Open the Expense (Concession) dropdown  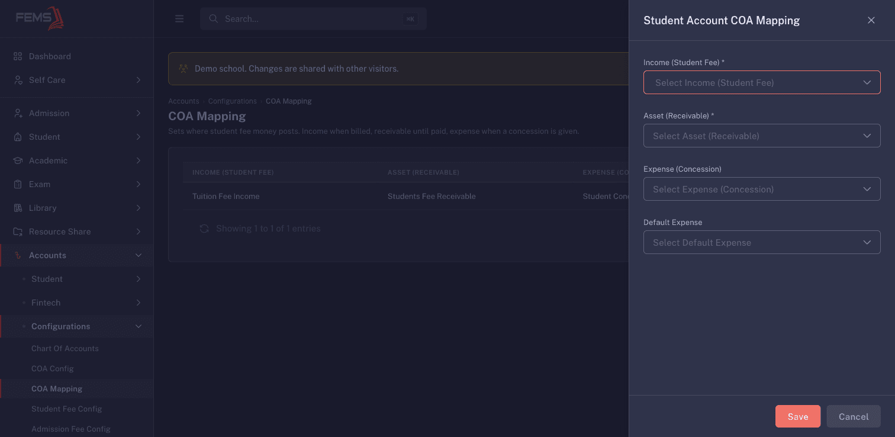coord(762,189)
